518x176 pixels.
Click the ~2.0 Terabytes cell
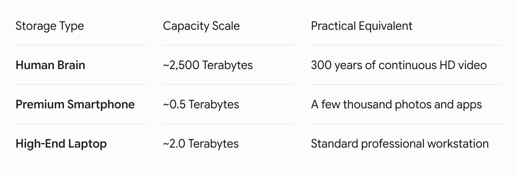pos(201,144)
